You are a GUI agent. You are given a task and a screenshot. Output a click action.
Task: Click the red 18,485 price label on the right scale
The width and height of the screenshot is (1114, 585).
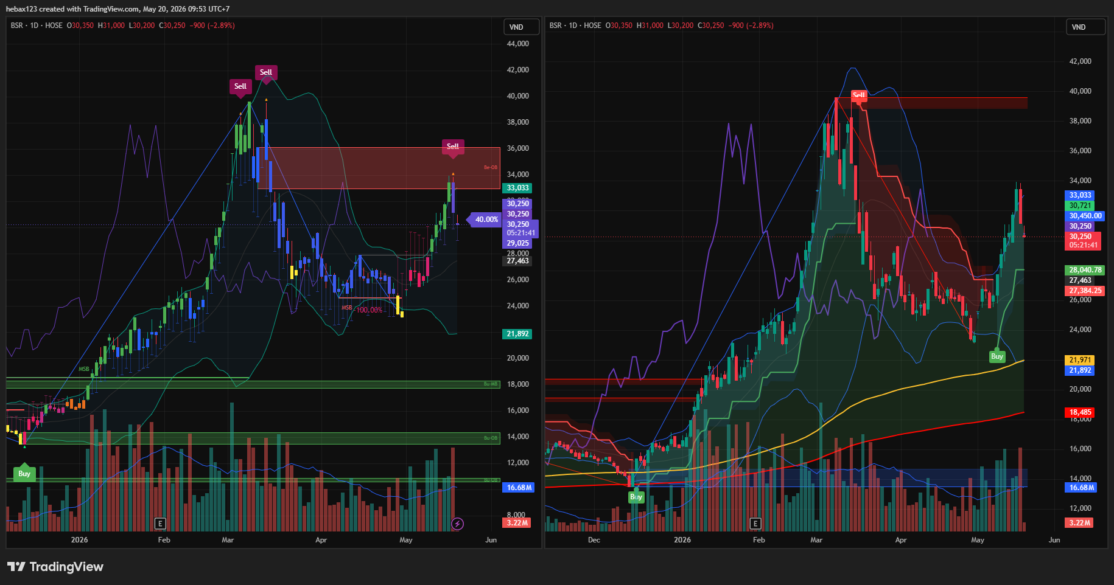click(1080, 412)
